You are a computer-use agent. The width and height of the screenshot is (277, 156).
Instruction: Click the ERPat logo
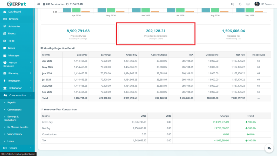[x=17, y=4]
